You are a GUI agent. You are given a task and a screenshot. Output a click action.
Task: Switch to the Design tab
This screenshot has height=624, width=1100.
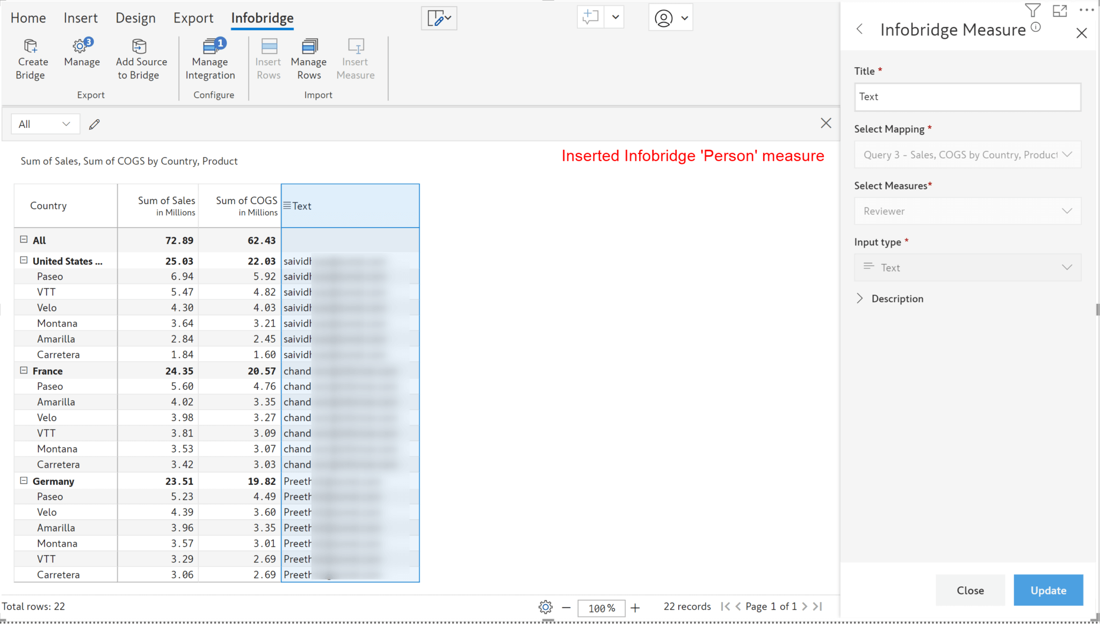point(136,18)
